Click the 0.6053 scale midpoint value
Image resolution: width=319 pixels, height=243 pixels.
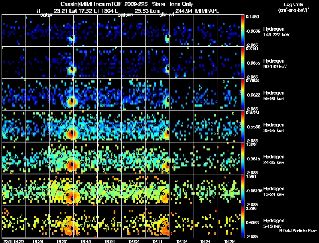pyautogui.click(x=252, y=223)
